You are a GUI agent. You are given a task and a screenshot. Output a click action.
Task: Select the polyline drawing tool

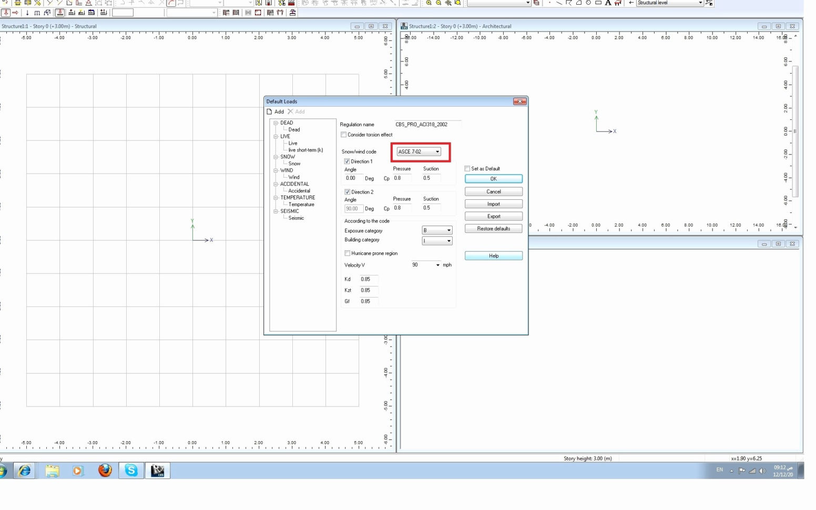point(569,3)
